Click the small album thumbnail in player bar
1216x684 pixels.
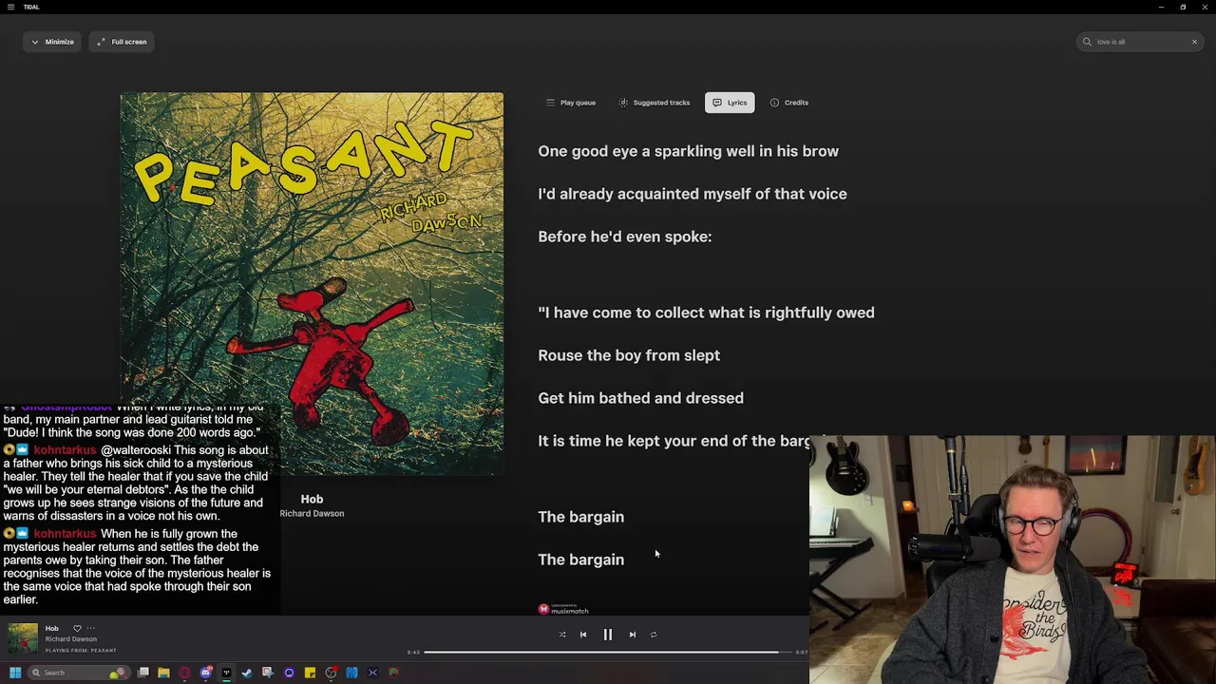(x=23, y=638)
